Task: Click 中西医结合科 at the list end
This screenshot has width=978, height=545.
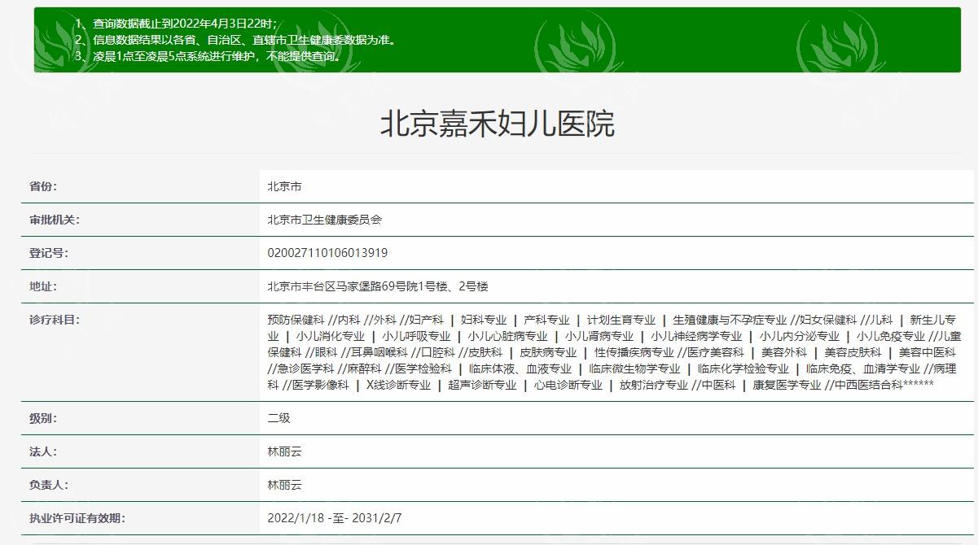Action: (x=869, y=385)
